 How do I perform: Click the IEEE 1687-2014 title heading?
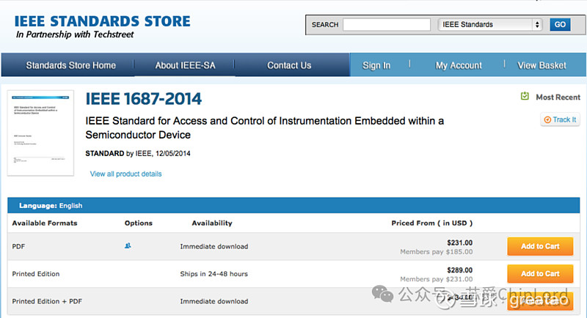click(x=144, y=99)
